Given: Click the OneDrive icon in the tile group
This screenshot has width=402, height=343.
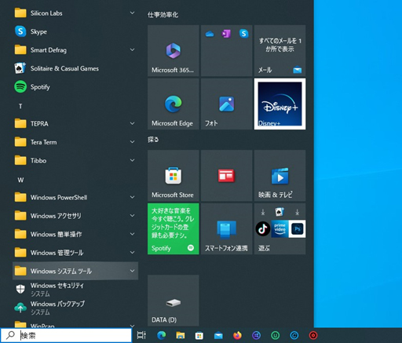Looking at the screenshot, I should (210, 34).
